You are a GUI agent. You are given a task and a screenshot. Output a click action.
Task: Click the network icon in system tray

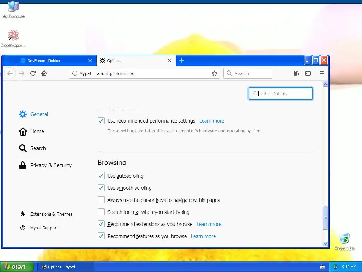[x=336, y=267]
